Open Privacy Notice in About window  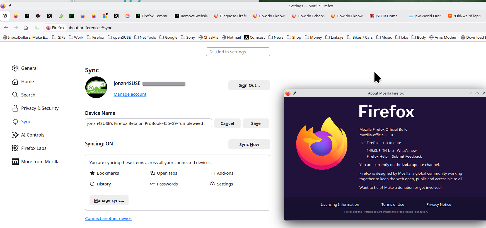click(439, 204)
